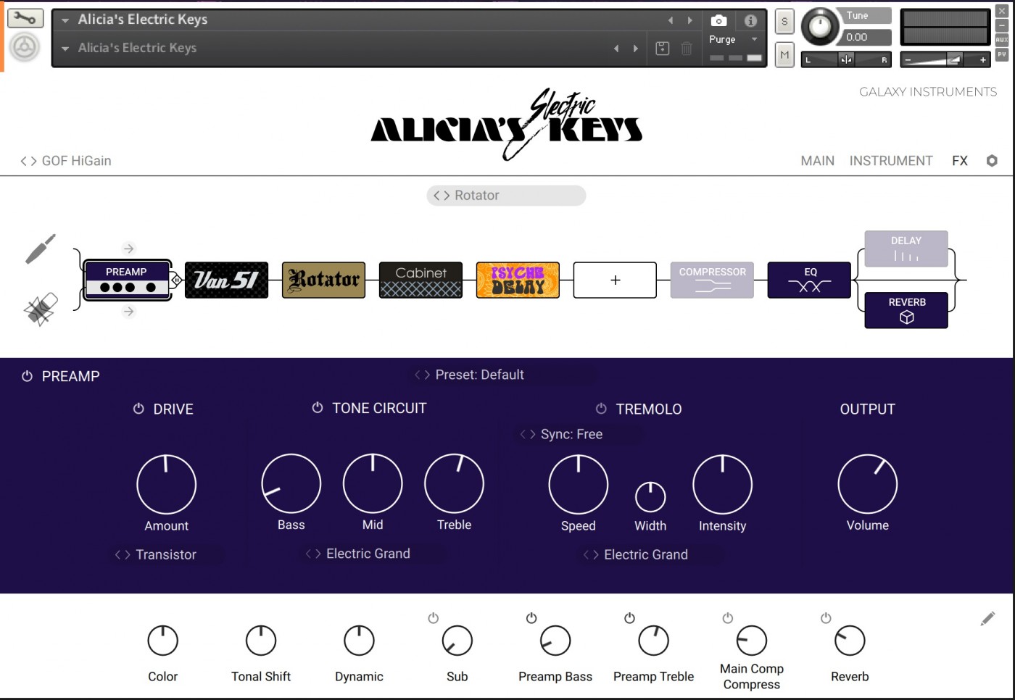The width and height of the screenshot is (1015, 700).
Task: Select the instrument cable input icon
Action: pyautogui.click(x=41, y=249)
